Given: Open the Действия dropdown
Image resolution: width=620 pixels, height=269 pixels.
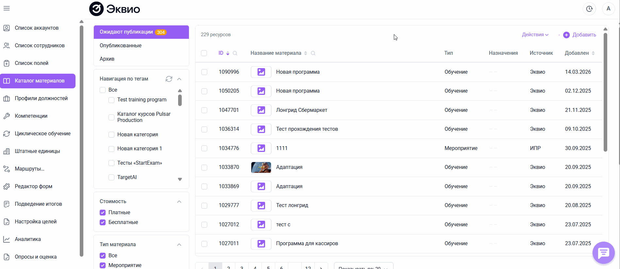Looking at the screenshot, I should click(x=535, y=35).
